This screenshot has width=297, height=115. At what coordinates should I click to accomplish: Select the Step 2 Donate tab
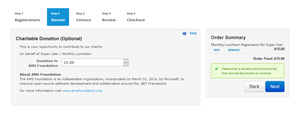pyautogui.click(x=58, y=17)
